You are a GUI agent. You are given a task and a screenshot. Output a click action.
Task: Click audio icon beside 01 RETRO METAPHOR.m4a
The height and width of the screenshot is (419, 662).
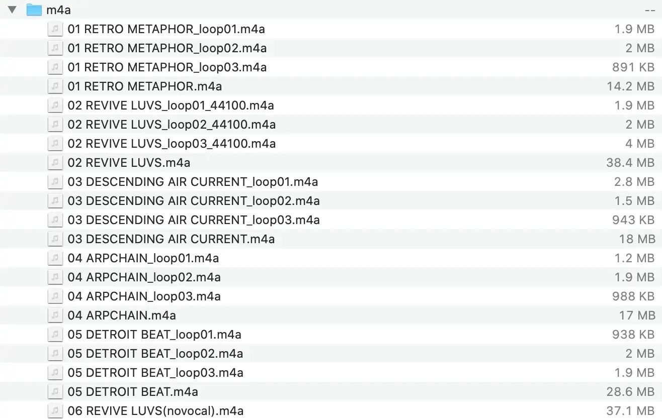coord(55,86)
